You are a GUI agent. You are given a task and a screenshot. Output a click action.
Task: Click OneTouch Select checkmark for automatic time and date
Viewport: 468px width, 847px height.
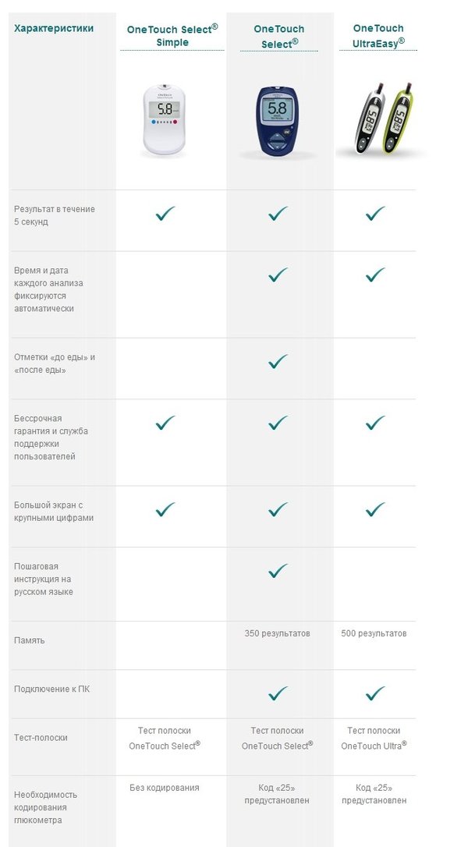coord(278,275)
